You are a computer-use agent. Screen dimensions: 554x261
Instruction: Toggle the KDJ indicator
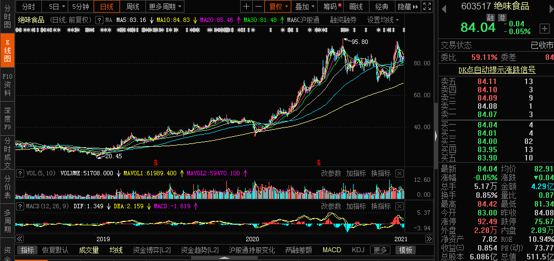pyautogui.click(x=359, y=250)
